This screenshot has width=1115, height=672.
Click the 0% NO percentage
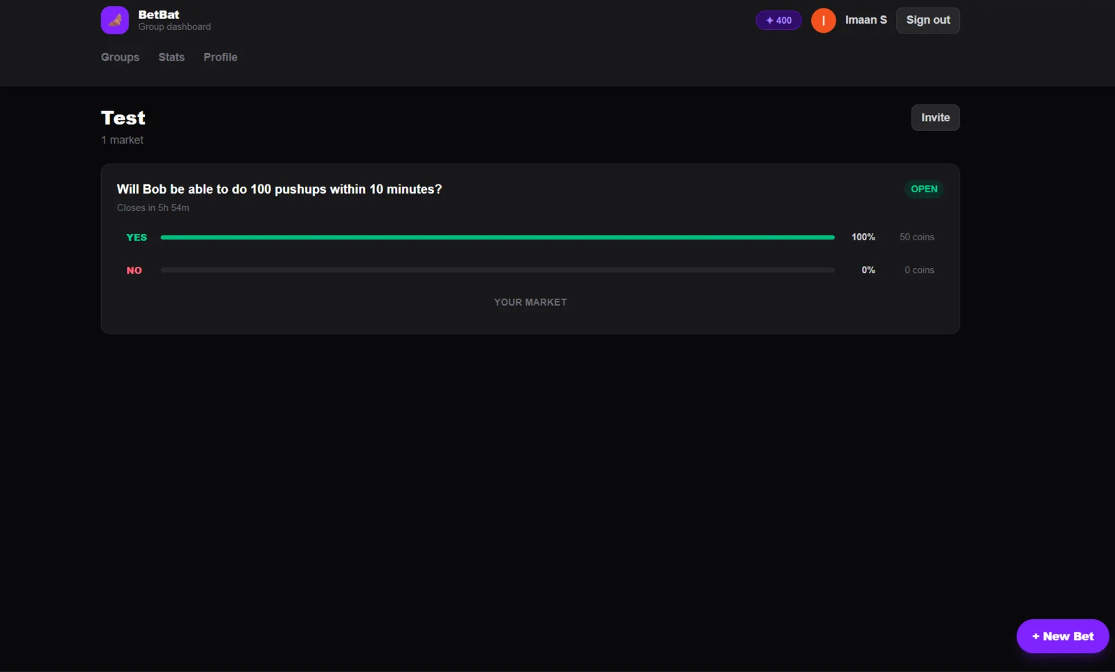point(868,270)
